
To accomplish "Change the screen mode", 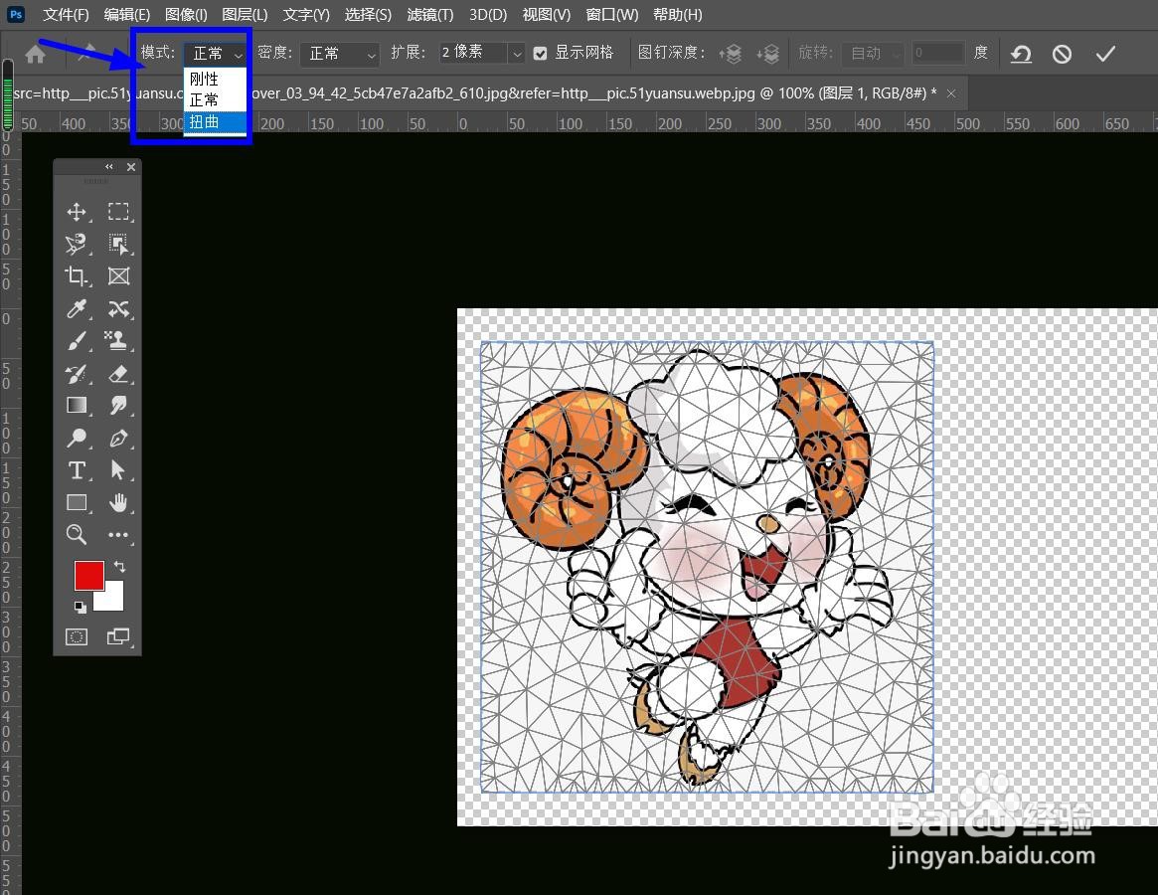I will click(x=118, y=636).
